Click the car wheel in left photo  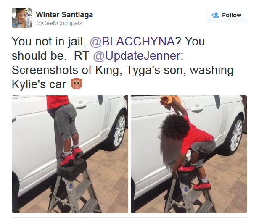click(x=119, y=130)
